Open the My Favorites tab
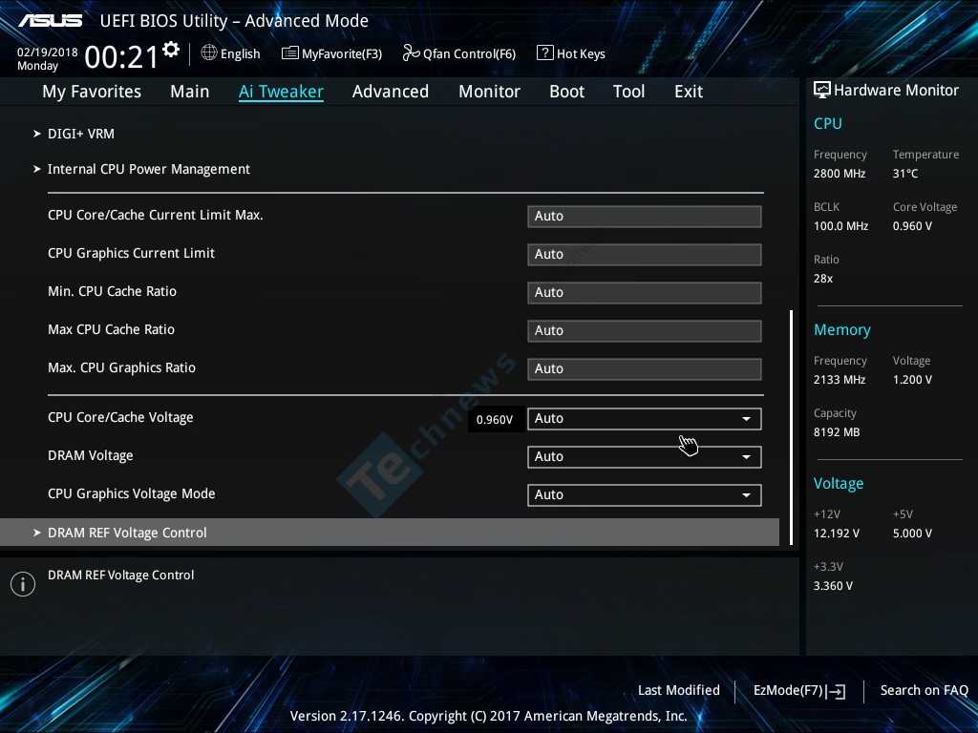The width and height of the screenshot is (978, 733). pyautogui.click(x=92, y=92)
